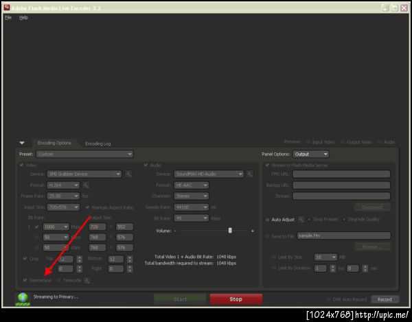Toggle the Limit By Duration checkbox
The width and height of the screenshot is (412, 322).
[x=274, y=268]
